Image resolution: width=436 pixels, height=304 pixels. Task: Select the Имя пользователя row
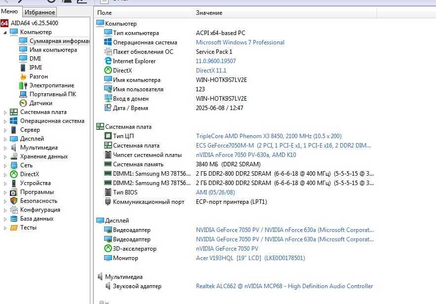[237, 89]
